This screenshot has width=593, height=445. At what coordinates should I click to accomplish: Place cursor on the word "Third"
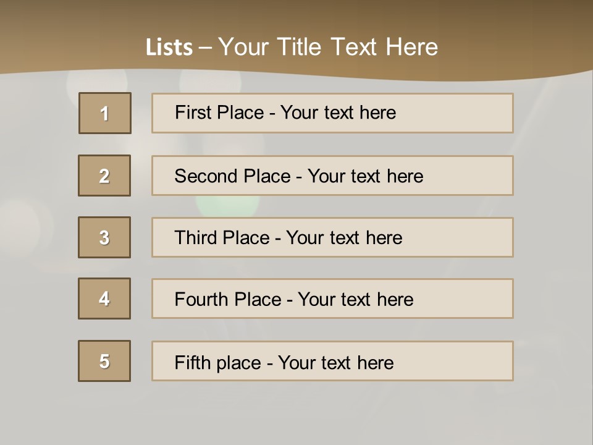click(x=196, y=238)
